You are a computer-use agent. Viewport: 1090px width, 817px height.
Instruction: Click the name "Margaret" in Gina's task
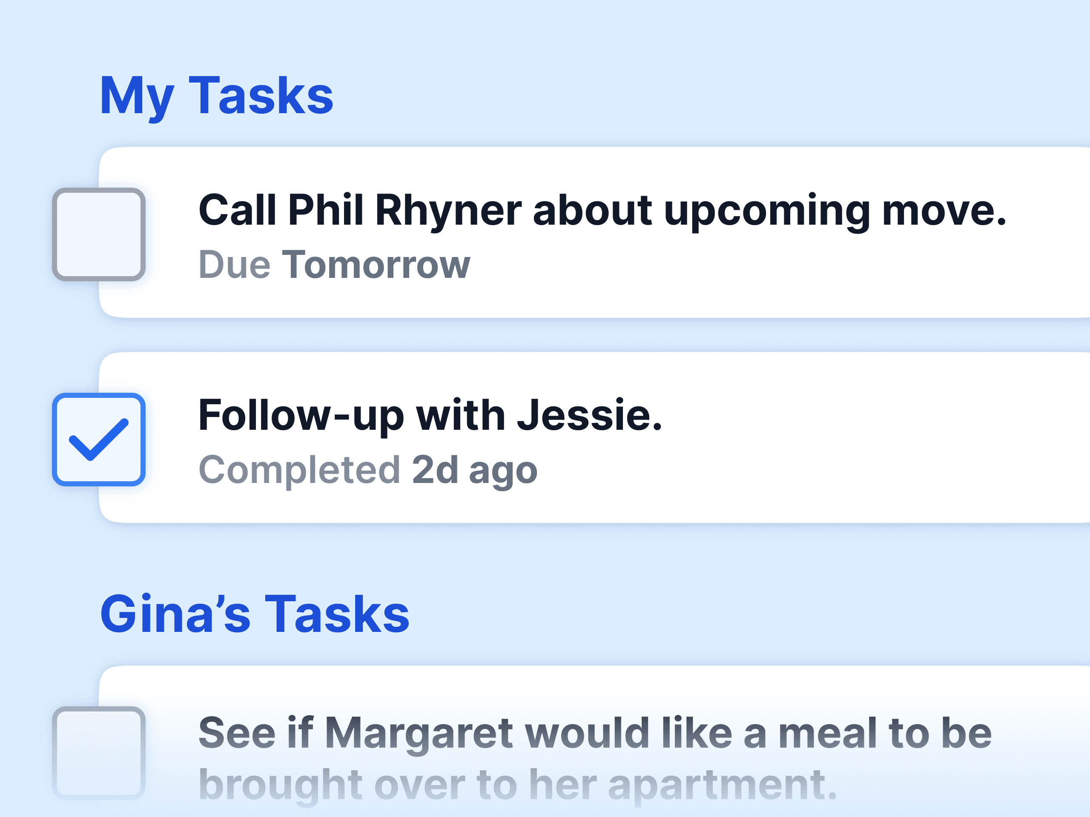[x=419, y=733]
